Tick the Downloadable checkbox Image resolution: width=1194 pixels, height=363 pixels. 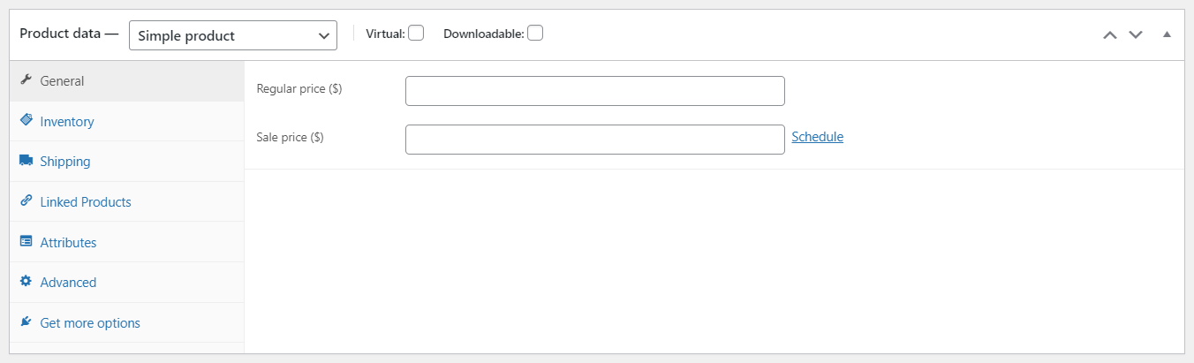point(535,33)
